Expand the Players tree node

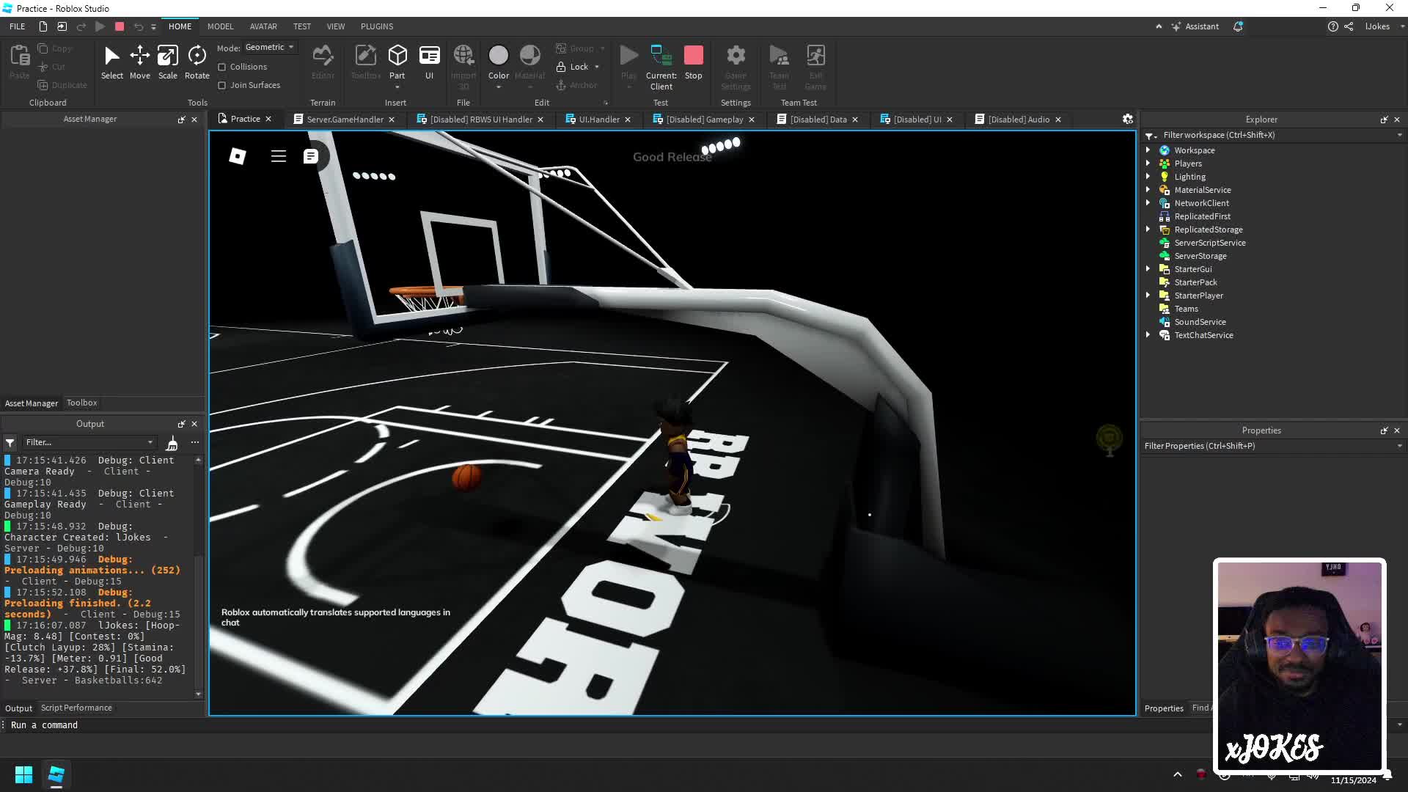click(1148, 163)
